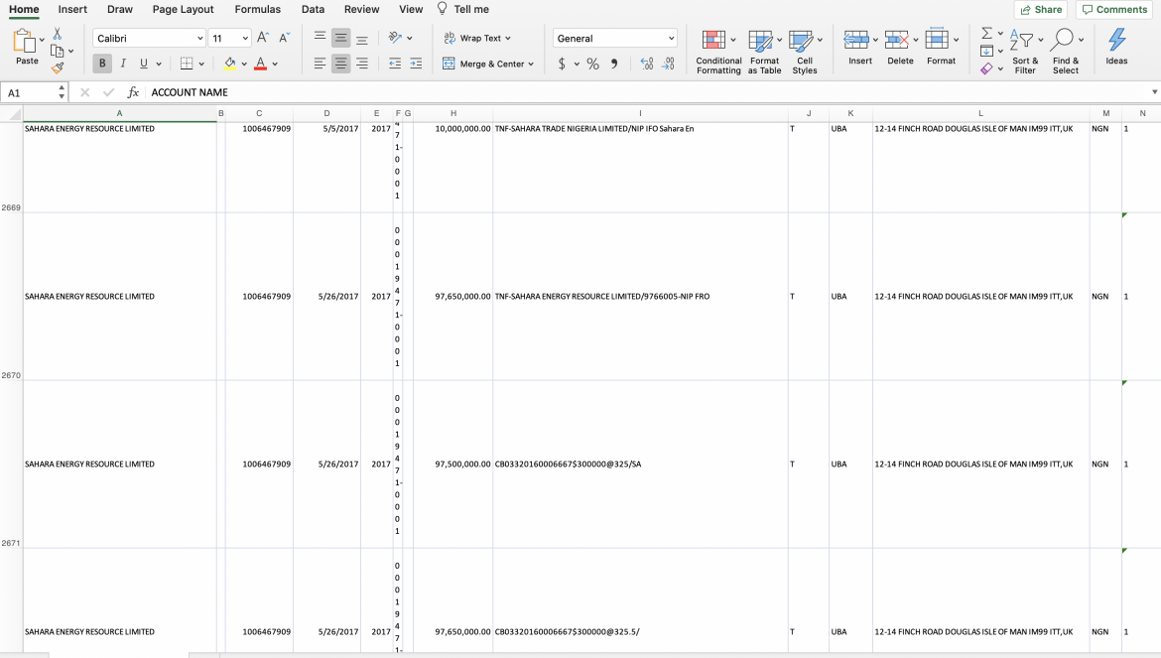1161x658 pixels.
Task: Expand the currency format dropdown arrow
Action: coord(577,65)
